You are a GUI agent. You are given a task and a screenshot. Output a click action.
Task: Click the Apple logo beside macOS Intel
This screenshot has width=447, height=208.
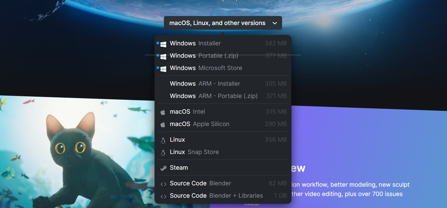[x=163, y=112]
